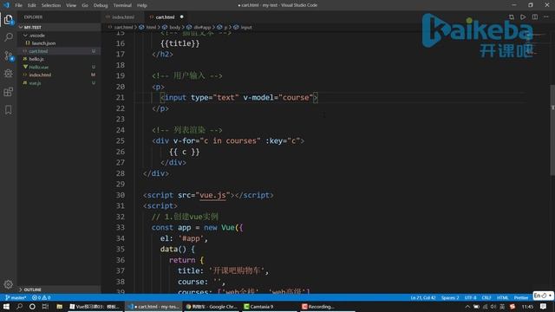Open the View menu
Viewport: 555px width, 312px height.
pyautogui.click(x=71, y=5)
